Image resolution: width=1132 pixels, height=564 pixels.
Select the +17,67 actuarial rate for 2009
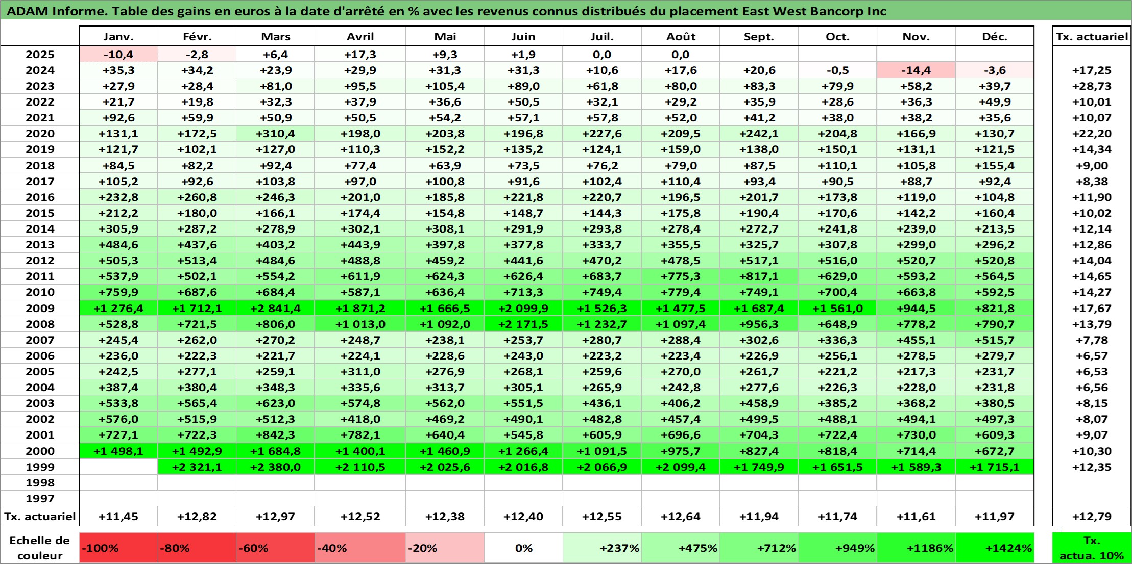click(x=1092, y=309)
